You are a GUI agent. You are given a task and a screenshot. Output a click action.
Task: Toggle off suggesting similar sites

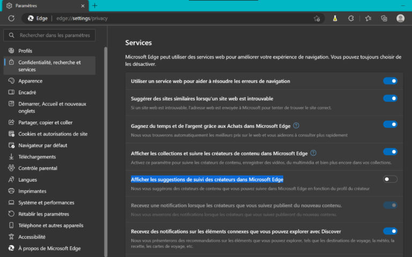click(390, 99)
